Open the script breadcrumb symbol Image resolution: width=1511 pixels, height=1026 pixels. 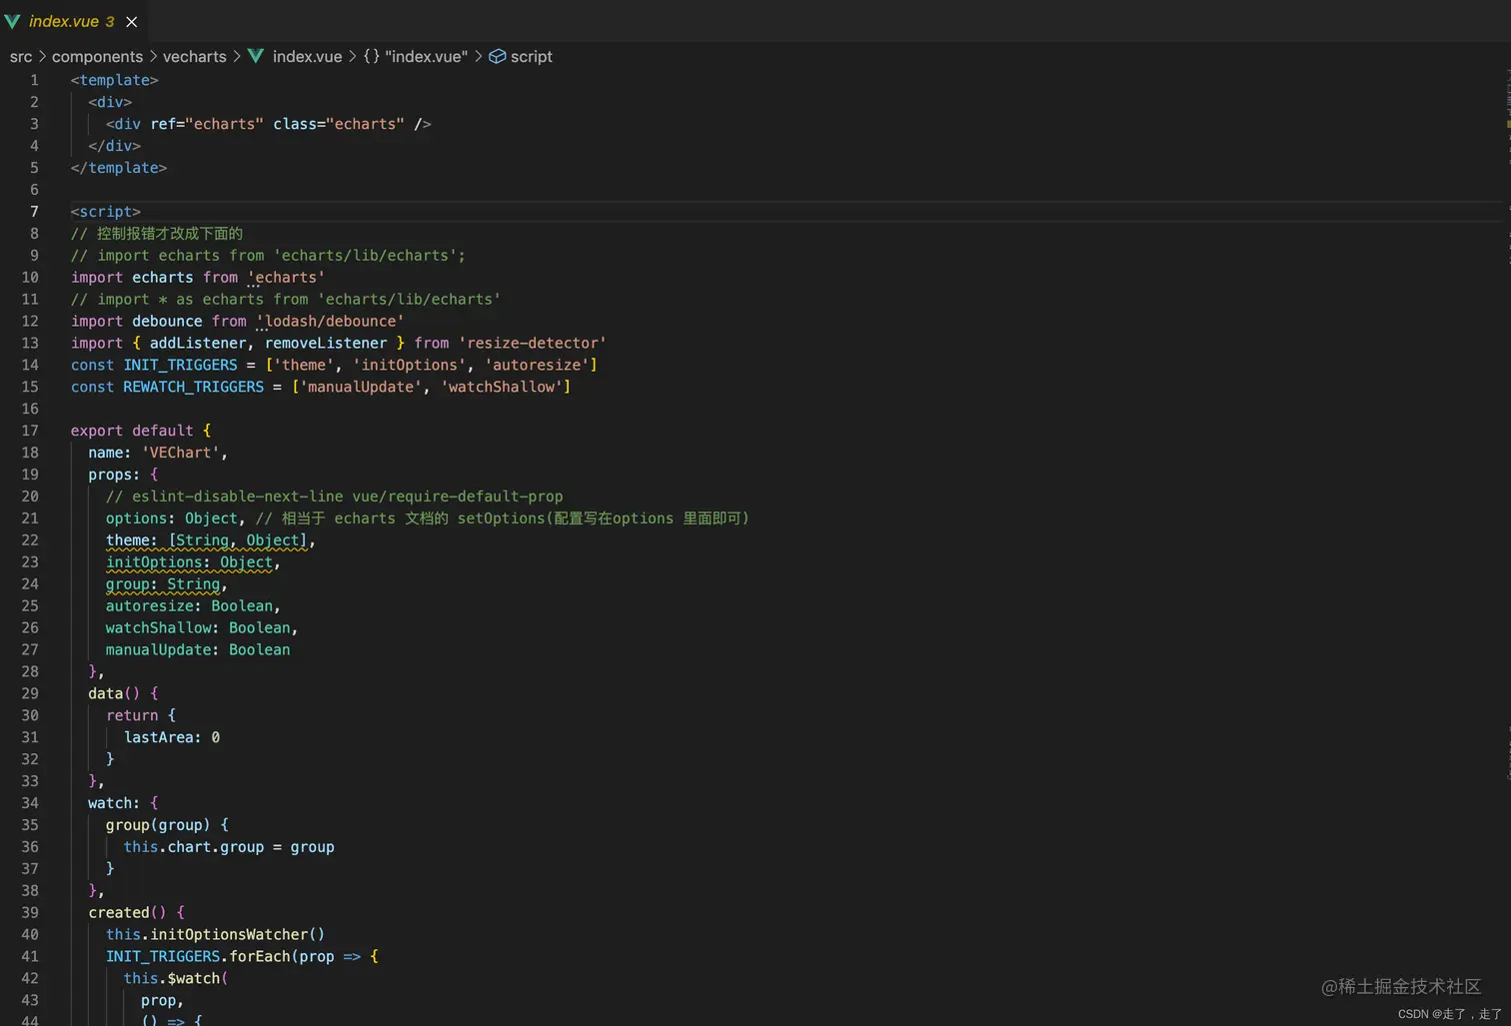tap(531, 57)
